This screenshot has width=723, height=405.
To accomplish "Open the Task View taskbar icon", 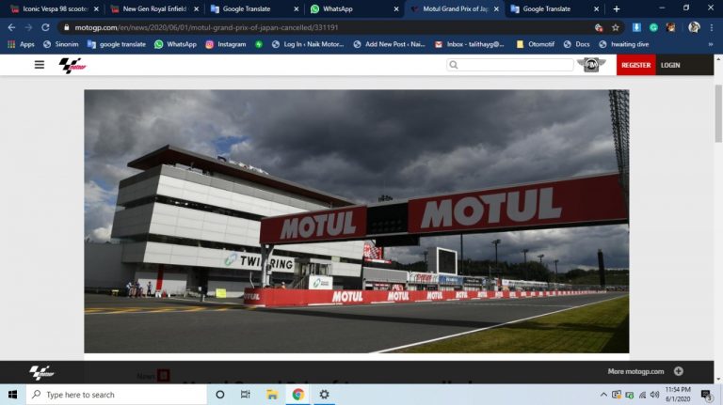I will [x=246, y=395].
